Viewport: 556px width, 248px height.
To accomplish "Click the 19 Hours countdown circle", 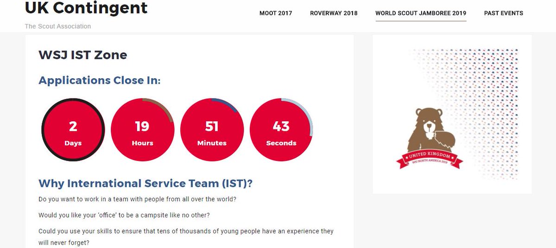I will pyautogui.click(x=143, y=130).
